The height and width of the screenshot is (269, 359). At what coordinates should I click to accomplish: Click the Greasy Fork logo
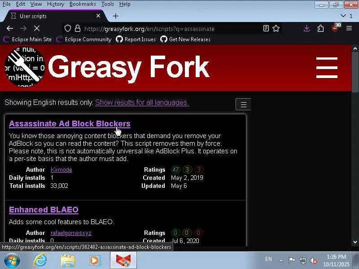(25, 67)
